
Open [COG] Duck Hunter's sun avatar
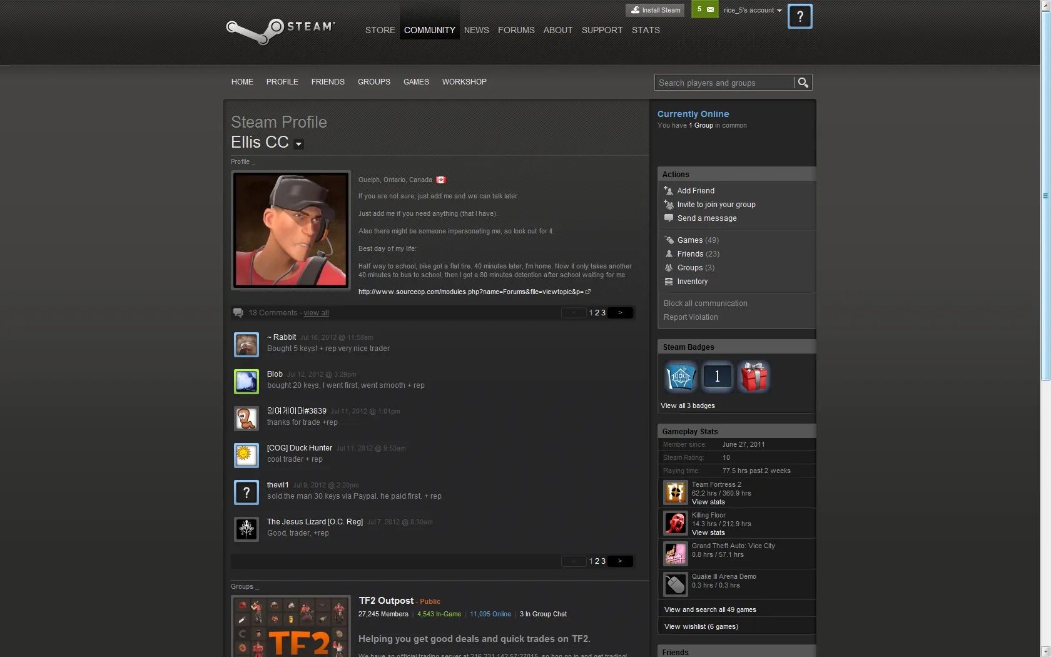(x=246, y=456)
